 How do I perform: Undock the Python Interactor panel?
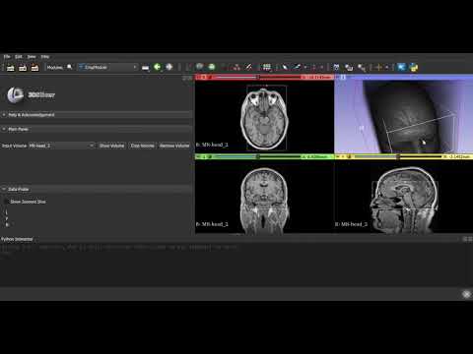point(465,239)
